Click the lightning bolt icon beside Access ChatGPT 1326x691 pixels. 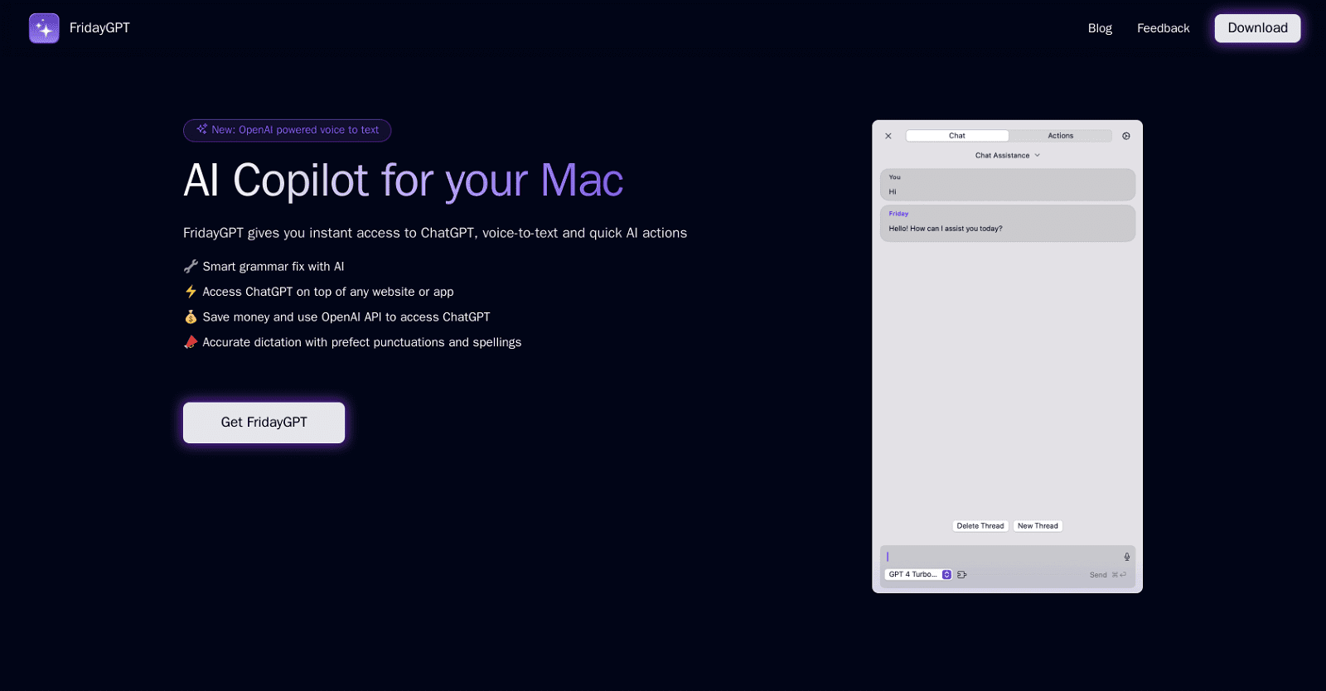point(191,292)
